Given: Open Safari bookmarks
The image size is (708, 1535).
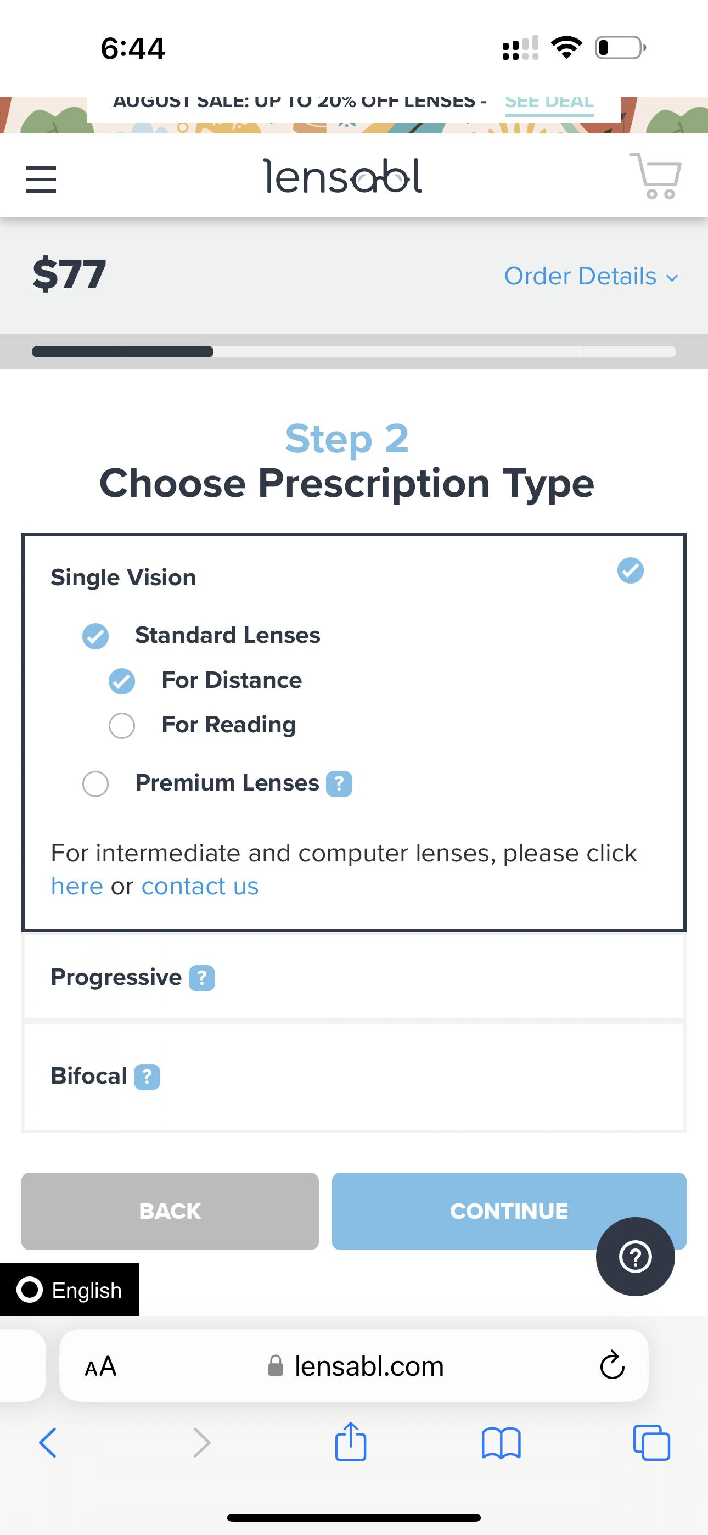Looking at the screenshot, I should coord(501,1443).
